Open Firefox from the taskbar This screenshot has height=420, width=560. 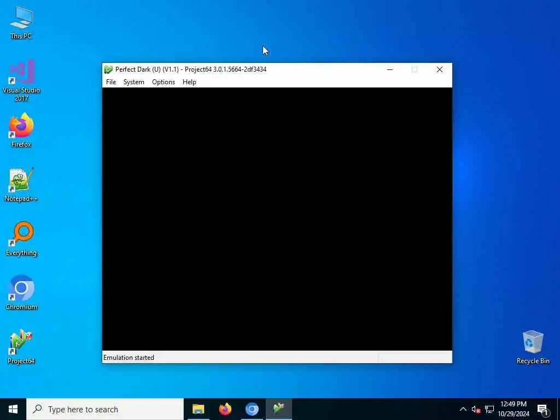click(225, 409)
